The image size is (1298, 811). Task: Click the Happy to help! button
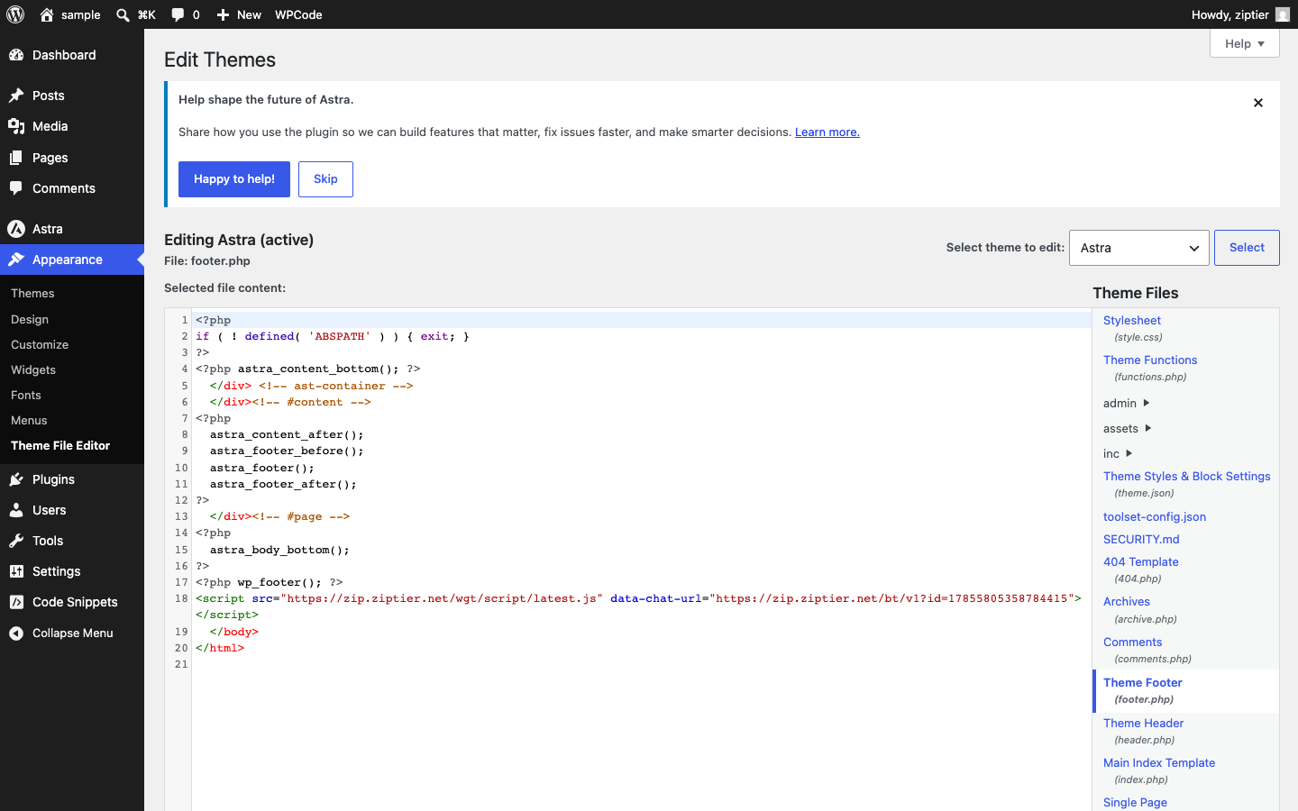tap(234, 179)
